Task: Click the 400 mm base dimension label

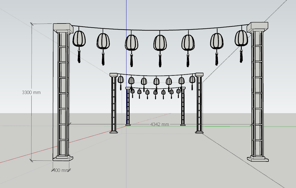Action: (61, 170)
